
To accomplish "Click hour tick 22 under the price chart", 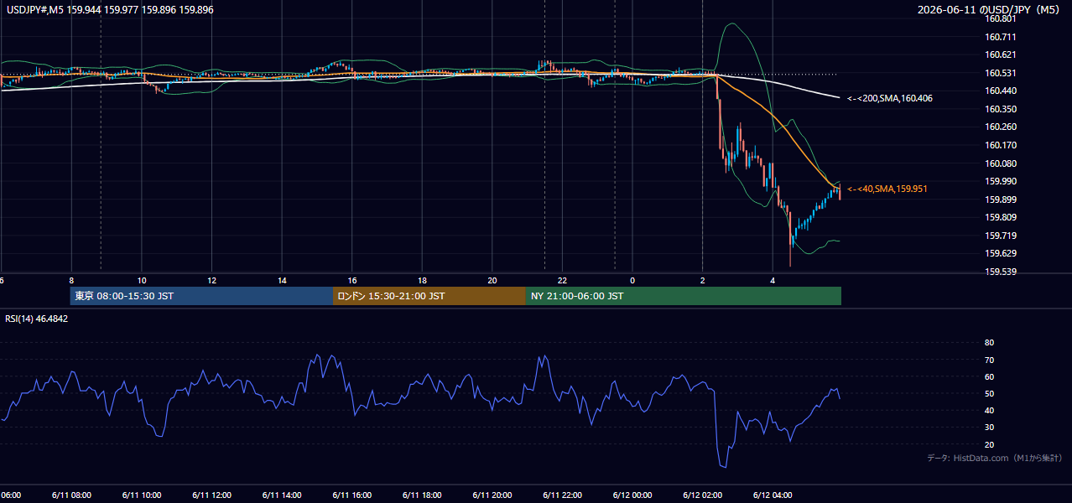I will pyautogui.click(x=562, y=281).
